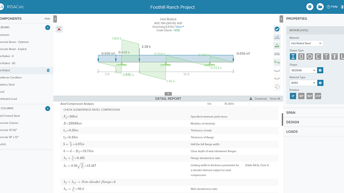Click Show All in detail report
The height and width of the screenshot is (193, 344).
point(275,99)
